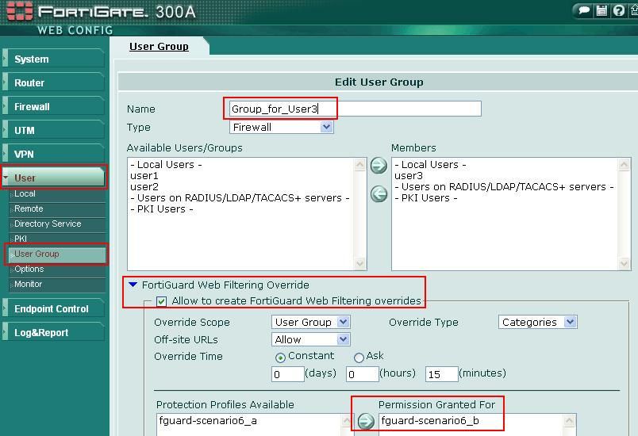The image size is (638, 436).
Task: Select the Constant override time option
Action: click(x=279, y=358)
